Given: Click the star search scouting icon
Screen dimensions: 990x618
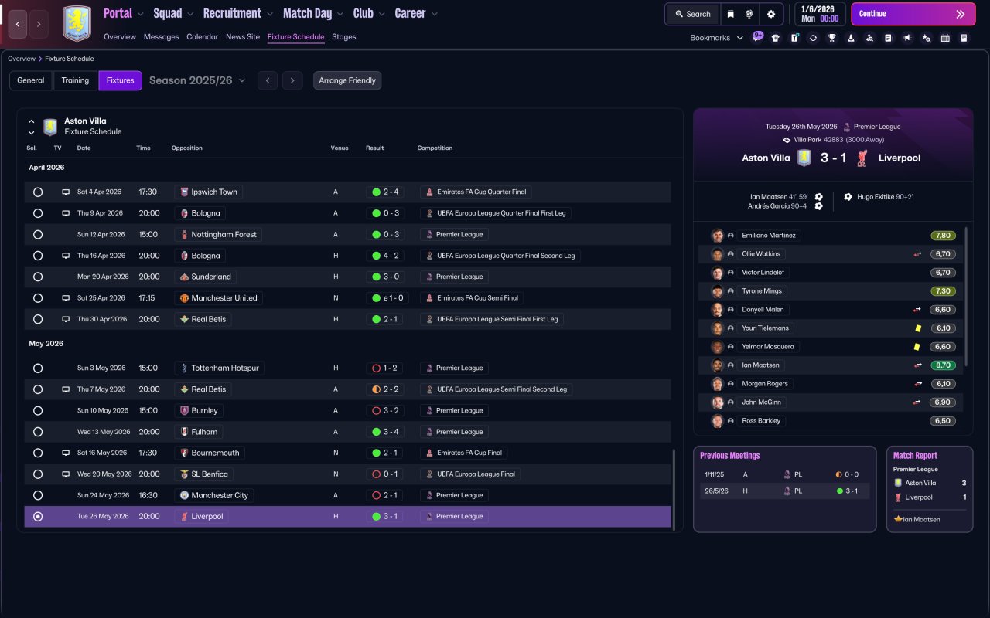Looking at the screenshot, I should 927,38.
